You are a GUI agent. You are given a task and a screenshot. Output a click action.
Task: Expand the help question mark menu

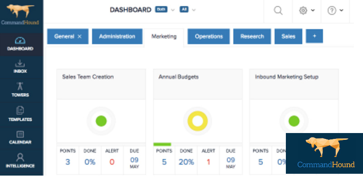point(335,10)
